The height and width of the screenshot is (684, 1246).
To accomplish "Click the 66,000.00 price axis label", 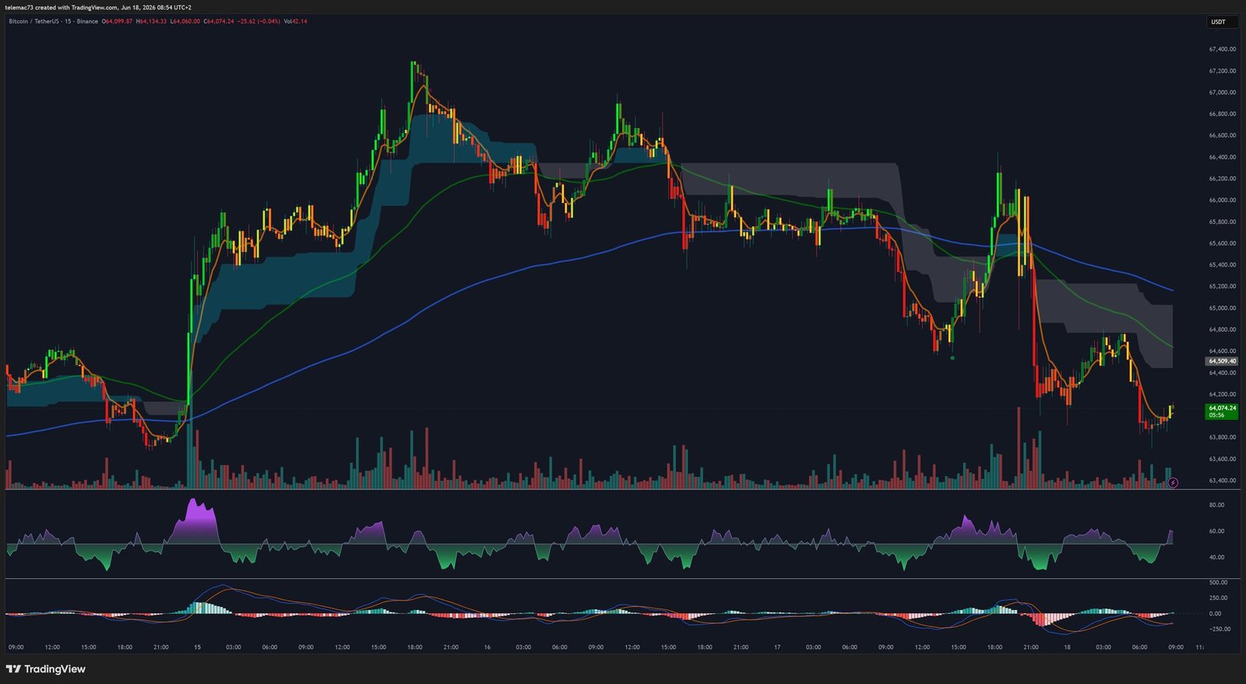I will point(1223,200).
